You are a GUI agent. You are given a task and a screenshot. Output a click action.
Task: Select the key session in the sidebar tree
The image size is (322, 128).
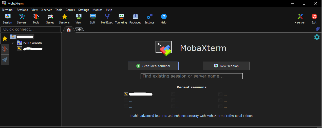pos(29,49)
